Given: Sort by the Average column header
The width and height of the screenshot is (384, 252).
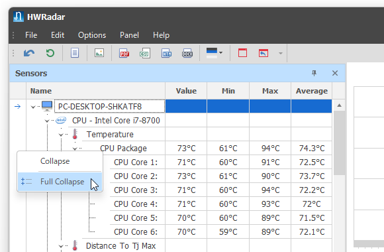Looking at the screenshot, I should pos(312,91).
